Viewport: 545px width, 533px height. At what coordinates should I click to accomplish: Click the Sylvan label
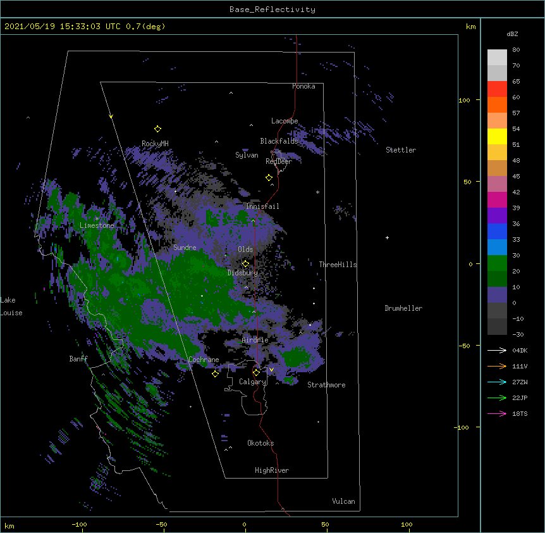click(247, 155)
